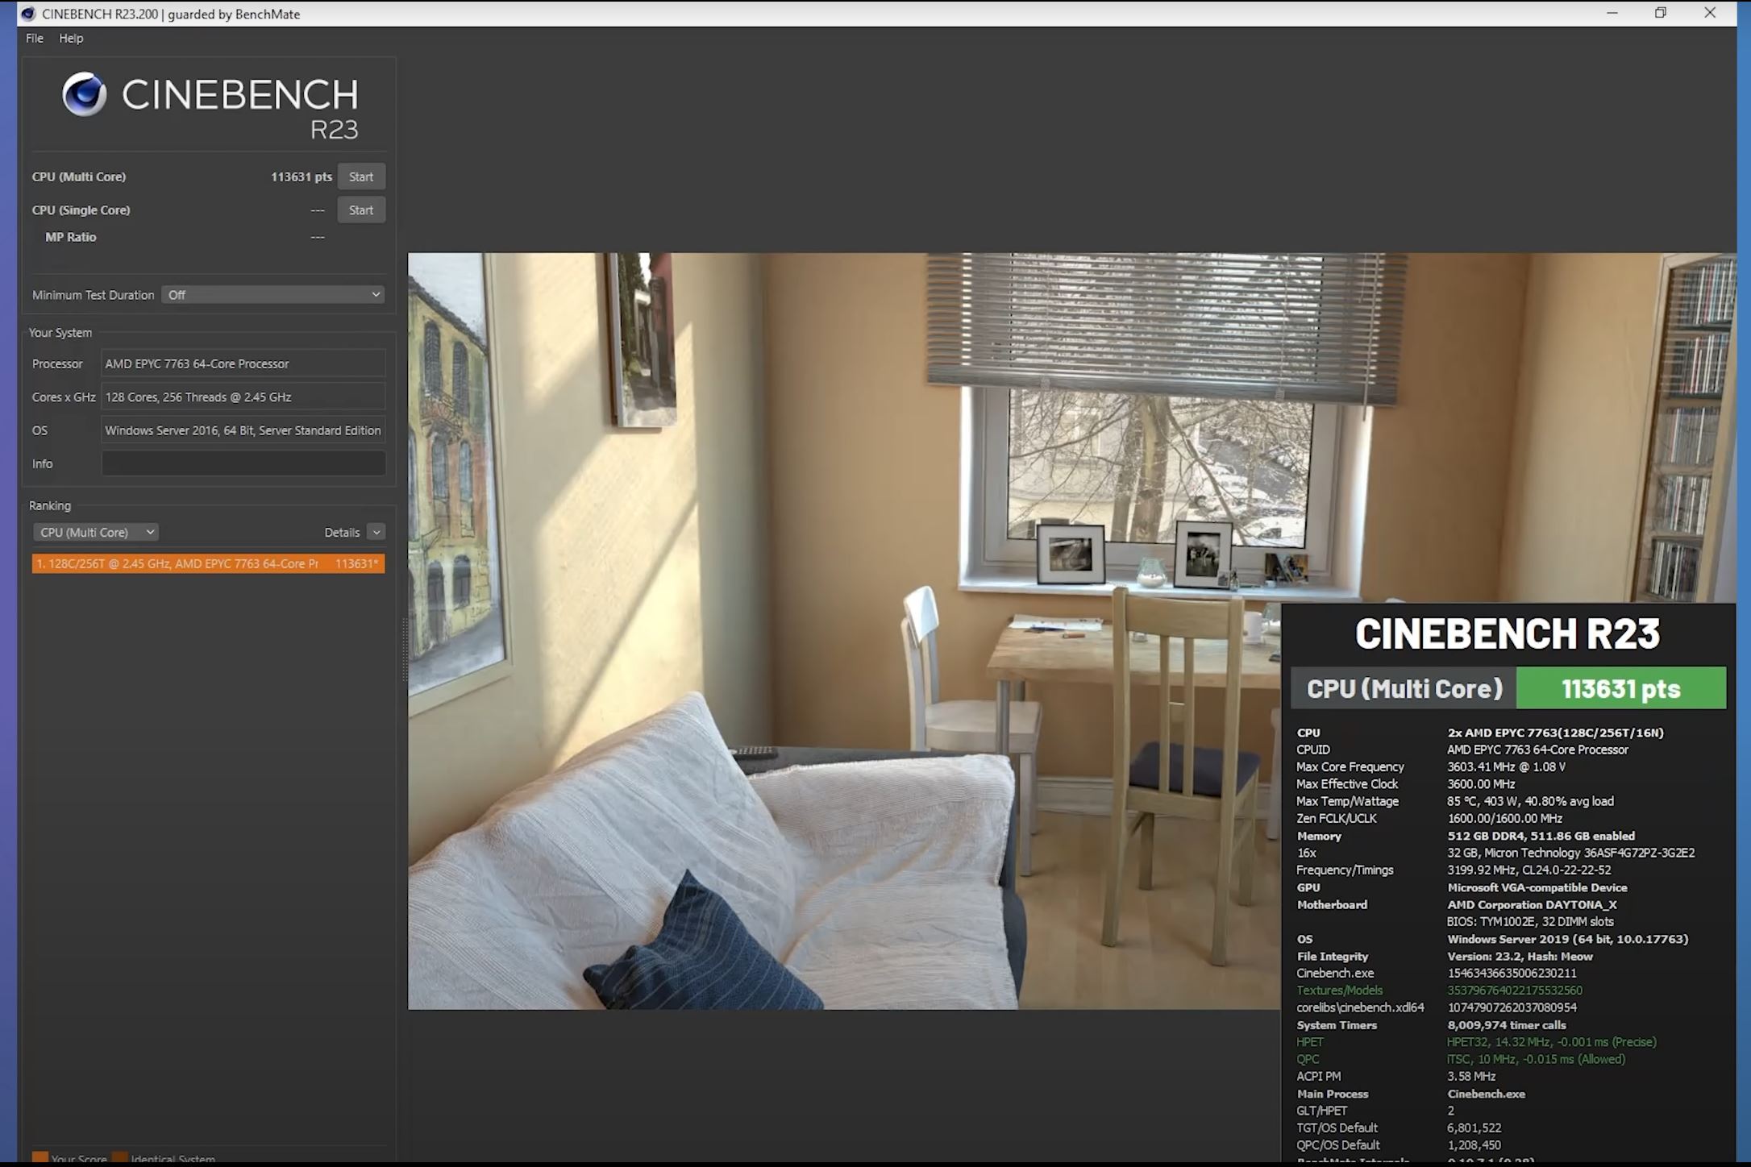Screen dimensions: 1751x1167
Task: Select the orange EPYC 7763 ranking entry
Action: [208, 563]
